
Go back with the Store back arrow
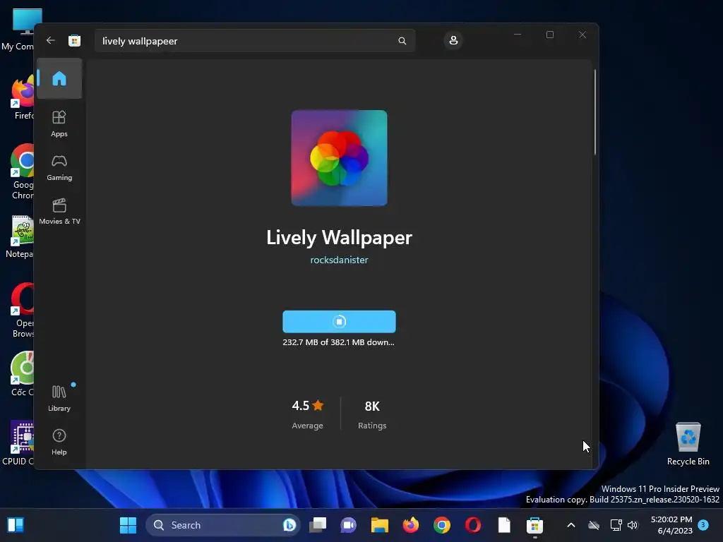pos(51,40)
